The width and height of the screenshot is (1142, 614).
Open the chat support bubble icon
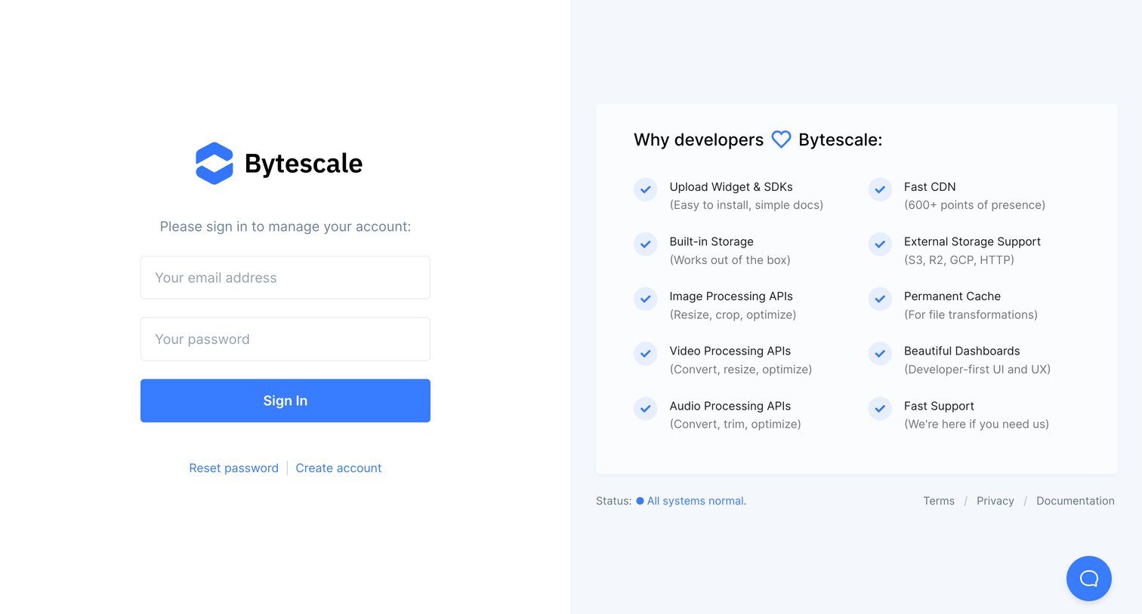click(x=1088, y=579)
